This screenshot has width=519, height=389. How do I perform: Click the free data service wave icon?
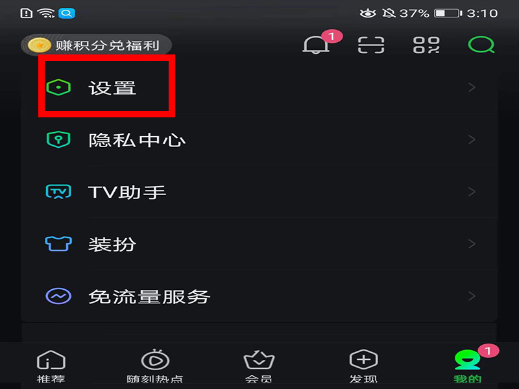tap(58, 296)
